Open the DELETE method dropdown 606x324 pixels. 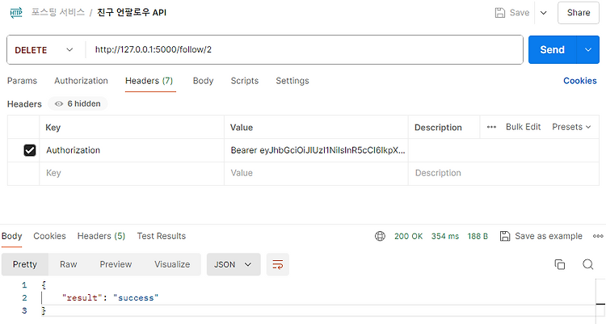point(44,50)
